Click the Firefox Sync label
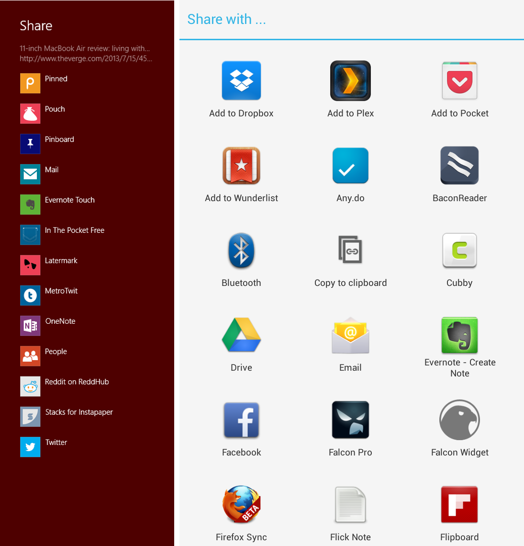The width and height of the screenshot is (524, 546). click(x=241, y=537)
